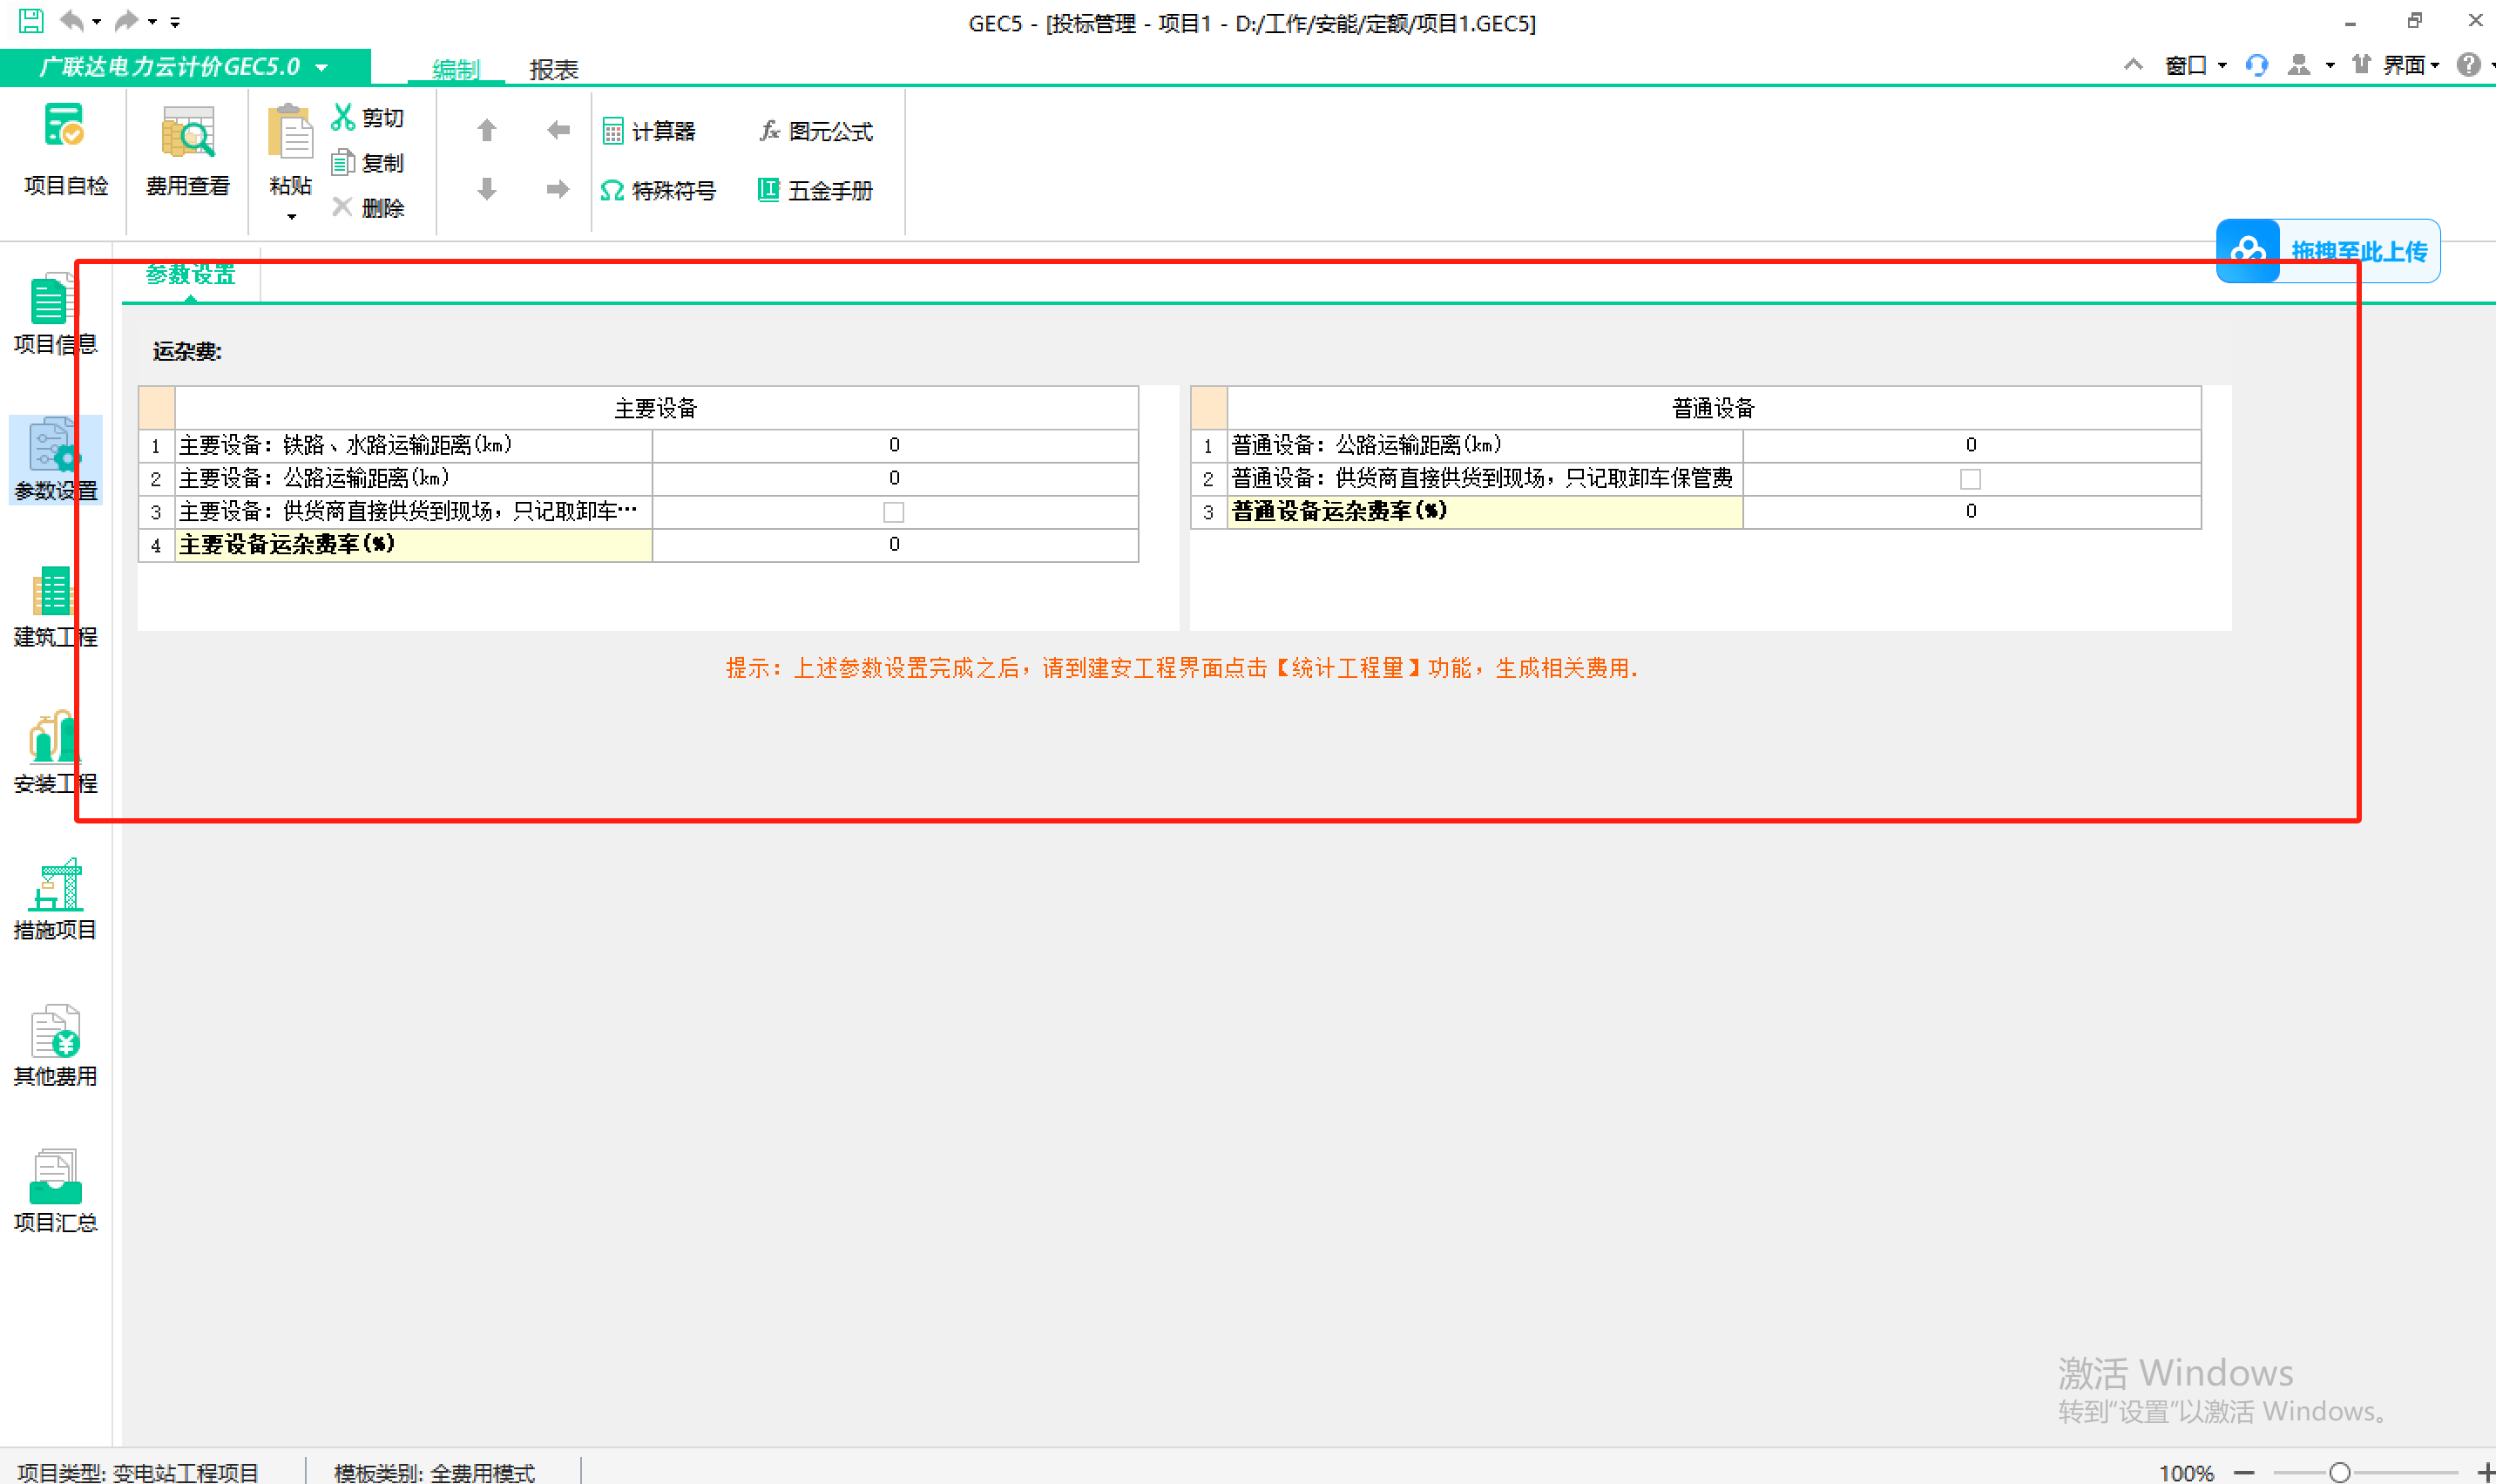
Task: Open 费用查看 cost viewer
Action: tap(188, 150)
